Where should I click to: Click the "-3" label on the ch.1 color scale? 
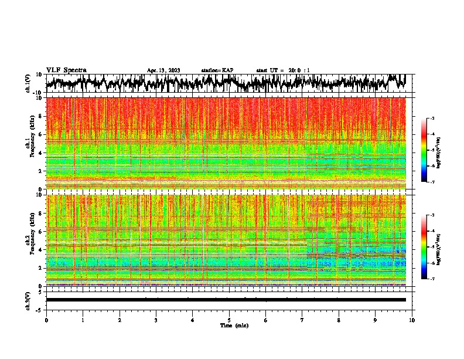point(432,118)
